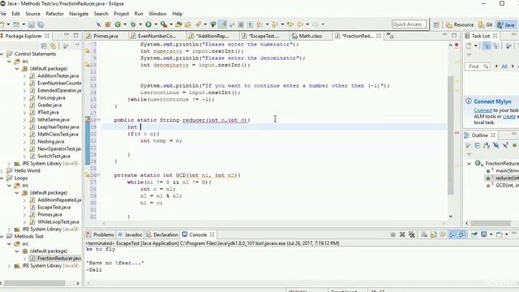This screenshot has width=519, height=292.
Task: Click the Find field in Task List
Action: click(477, 67)
